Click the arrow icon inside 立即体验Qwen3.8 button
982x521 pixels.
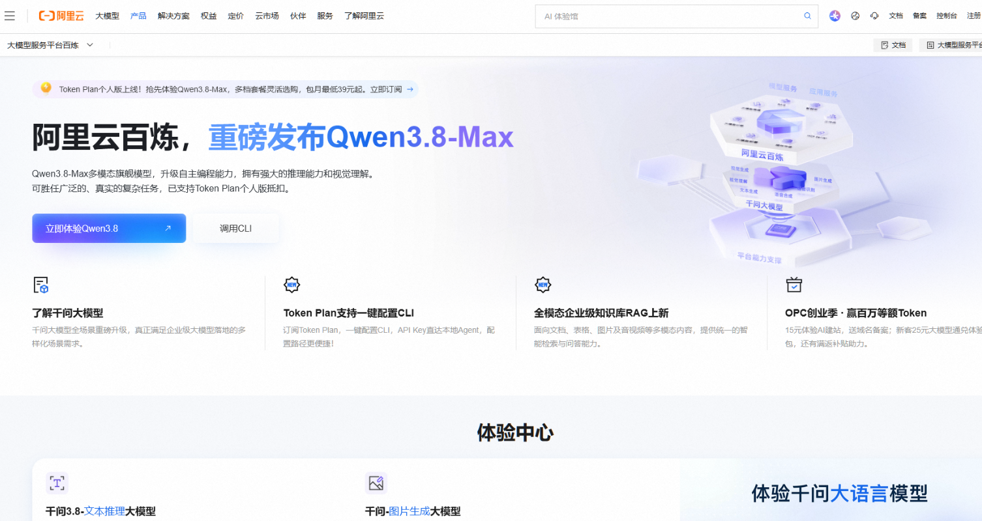(x=168, y=228)
